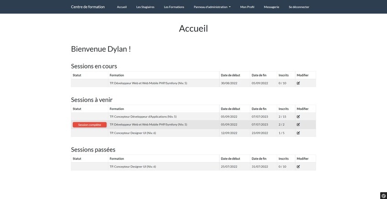Click edit icon for the full PHP/Symfony session
Screen dimensions: 387x199
tap(298, 125)
